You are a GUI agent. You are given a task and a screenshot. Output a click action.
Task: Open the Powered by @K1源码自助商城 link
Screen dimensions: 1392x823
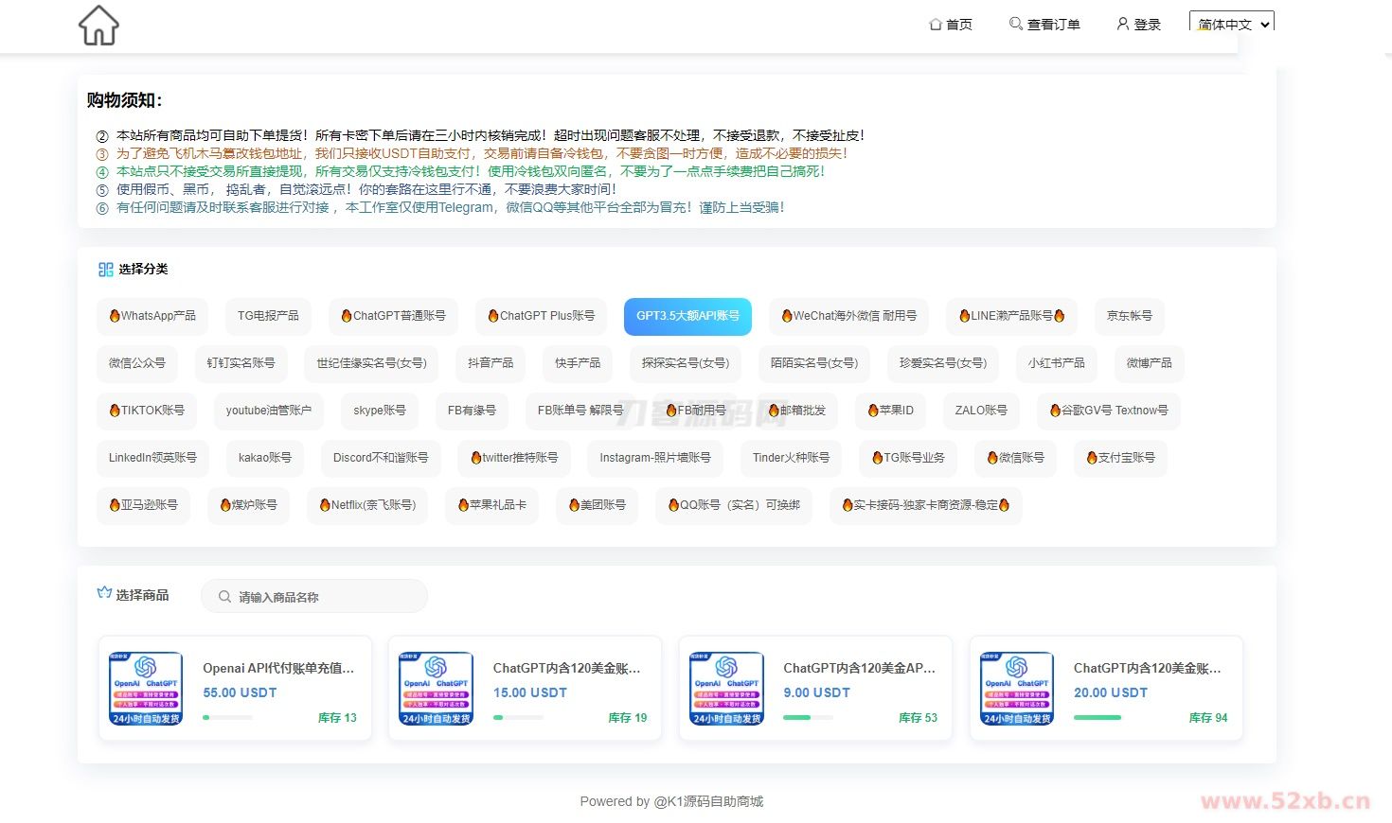click(x=672, y=801)
